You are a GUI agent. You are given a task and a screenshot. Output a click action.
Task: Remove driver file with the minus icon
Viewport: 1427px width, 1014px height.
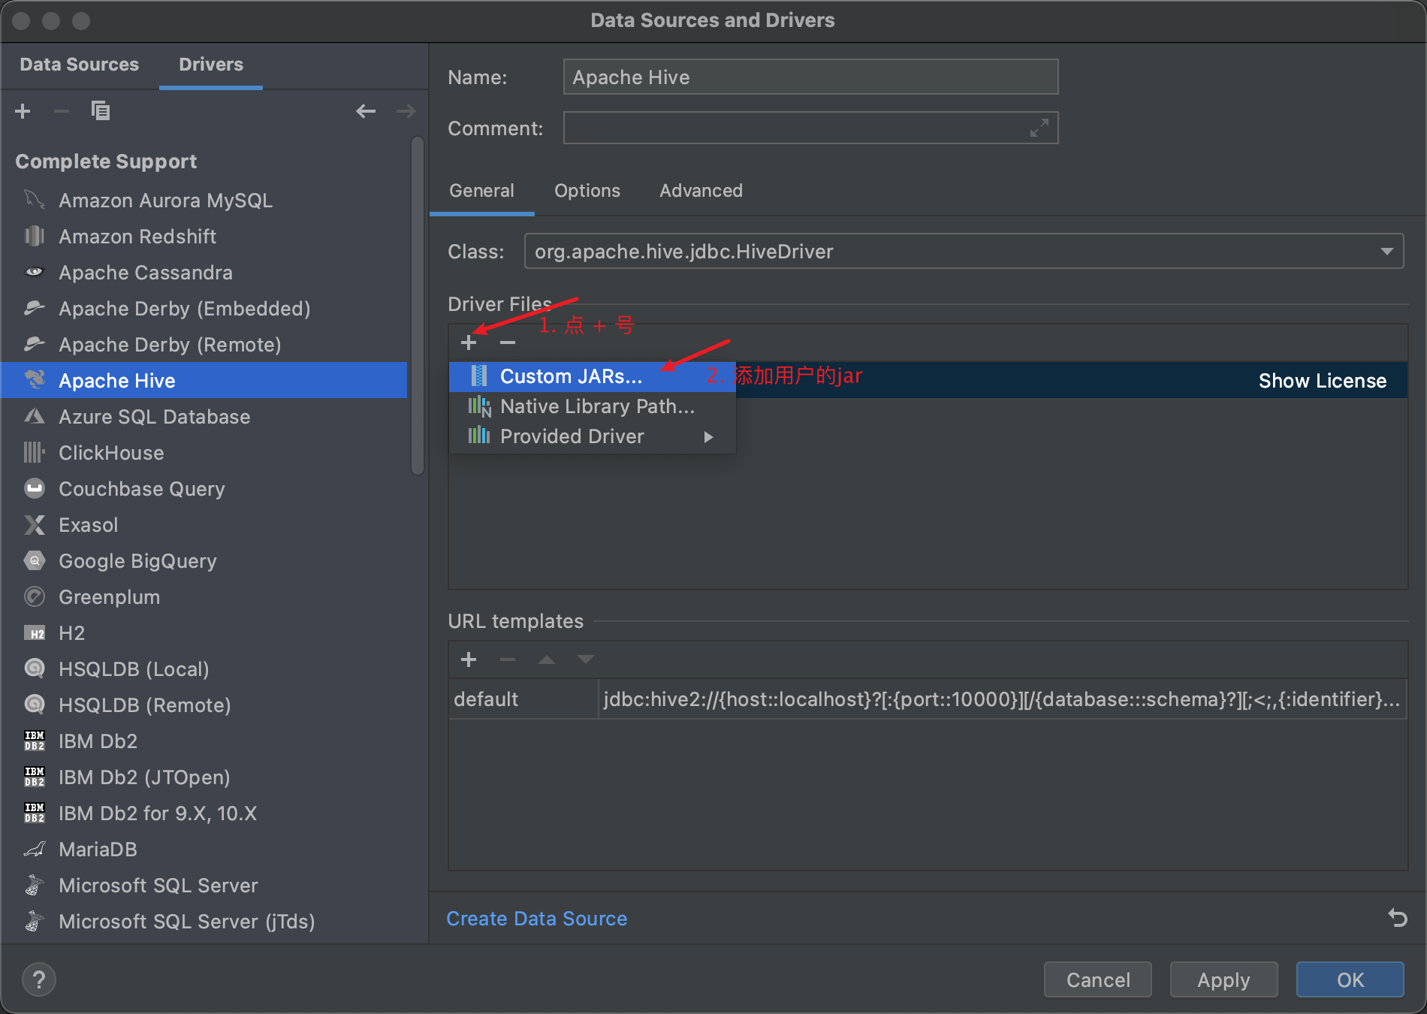click(508, 343)
